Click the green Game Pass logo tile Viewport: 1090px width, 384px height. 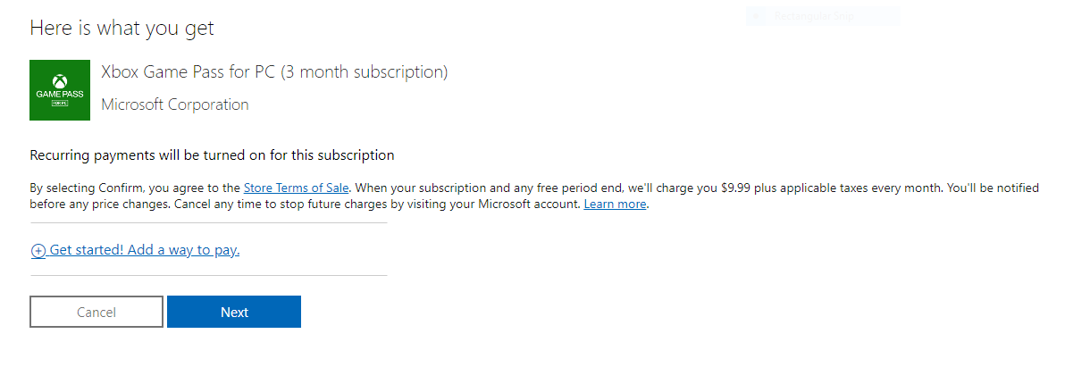60,90
